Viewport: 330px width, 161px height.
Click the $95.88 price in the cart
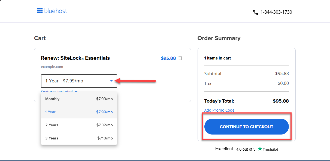(x=168, y=58)
